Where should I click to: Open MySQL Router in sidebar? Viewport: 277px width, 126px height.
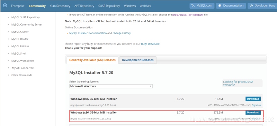(x=20, y=39)
